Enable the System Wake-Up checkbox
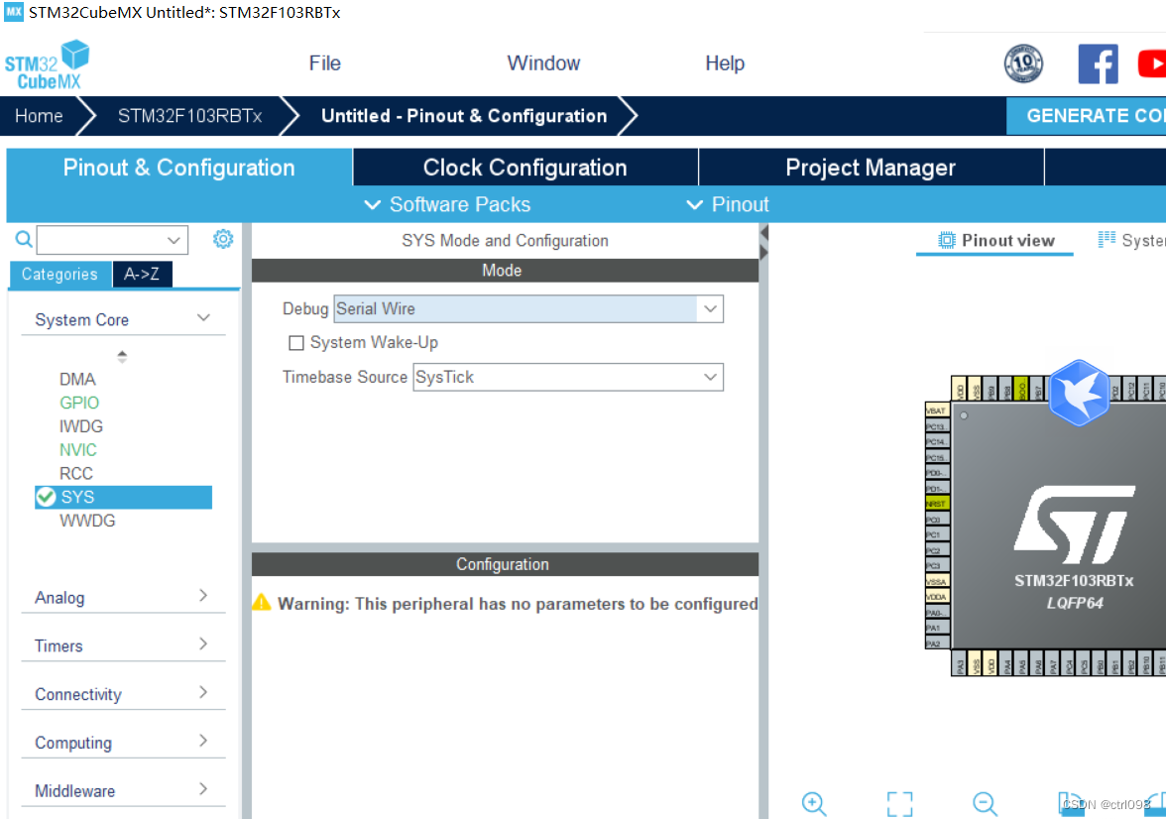 [295, 343]
